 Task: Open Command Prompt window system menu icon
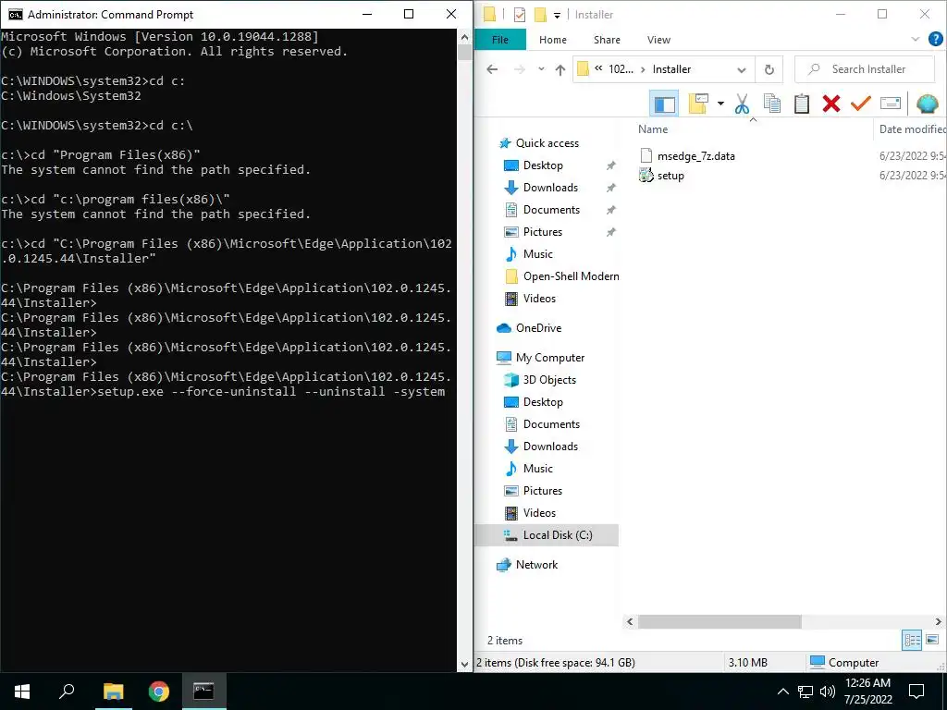coord(15,15)
